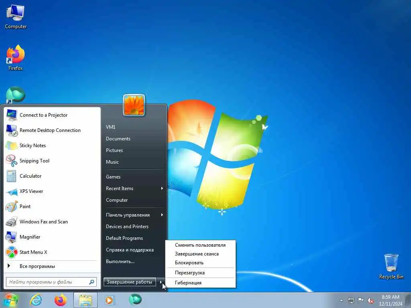The width and height of the screenshot is (411, 308).
Task: Click the Paint palette icon
Action: tap(12, 207)
